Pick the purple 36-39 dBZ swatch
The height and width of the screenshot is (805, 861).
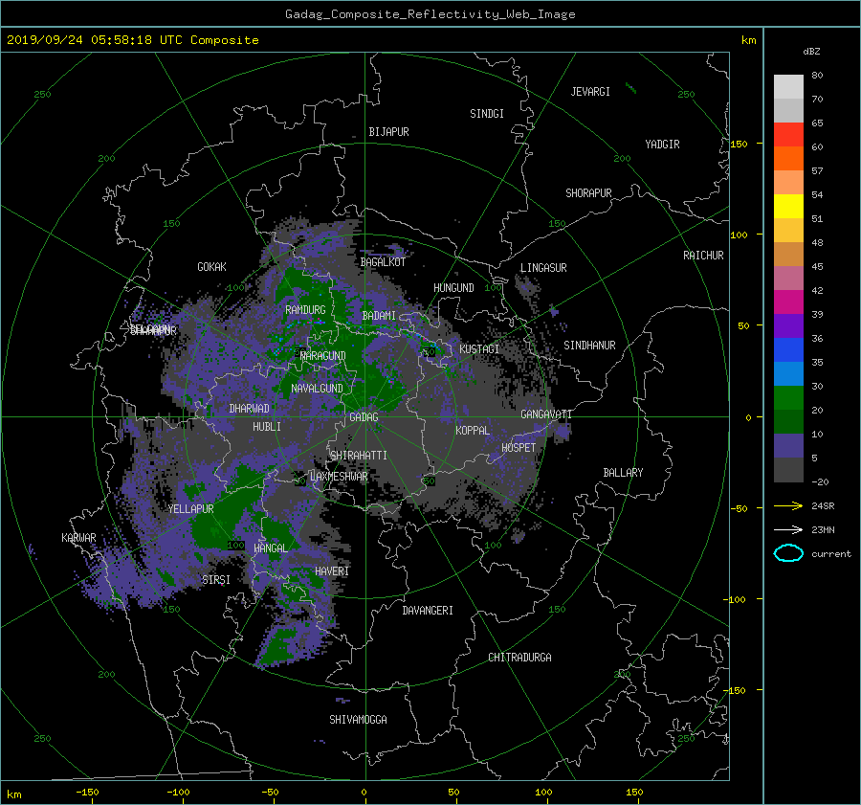pyautogui.click(x=788, y=325)
